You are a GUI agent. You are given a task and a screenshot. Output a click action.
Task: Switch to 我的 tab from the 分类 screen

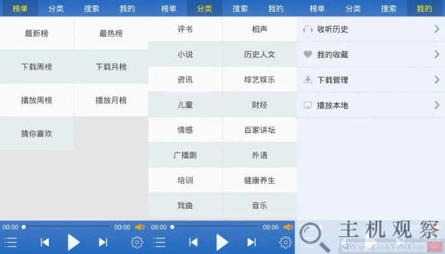276,8
